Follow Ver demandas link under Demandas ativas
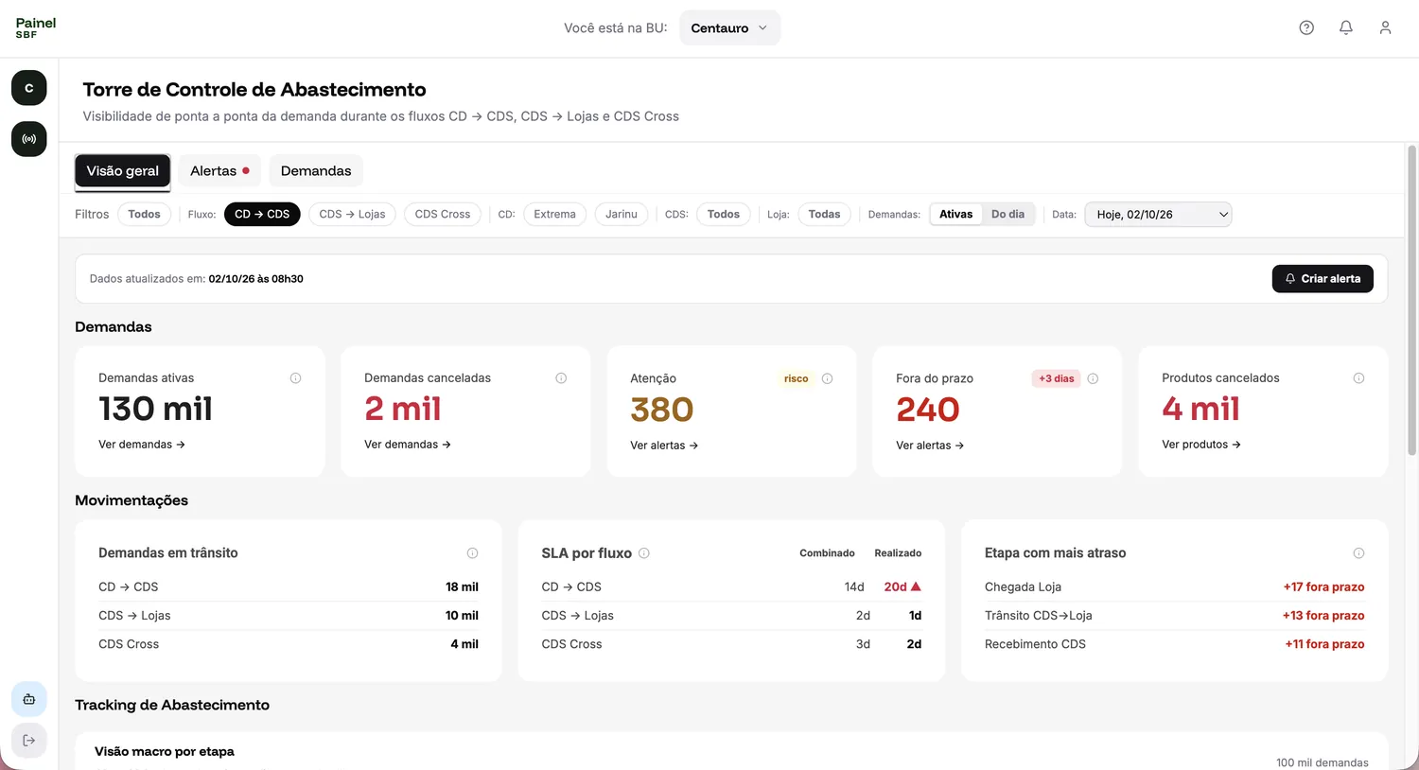1419x770 pixels. coord(142,445)
